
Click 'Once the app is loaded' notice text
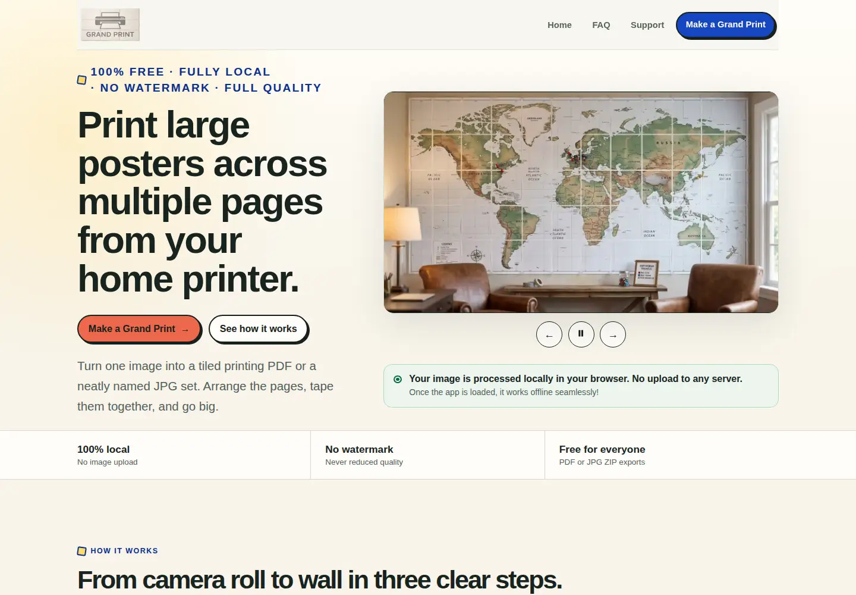[503, 392]
